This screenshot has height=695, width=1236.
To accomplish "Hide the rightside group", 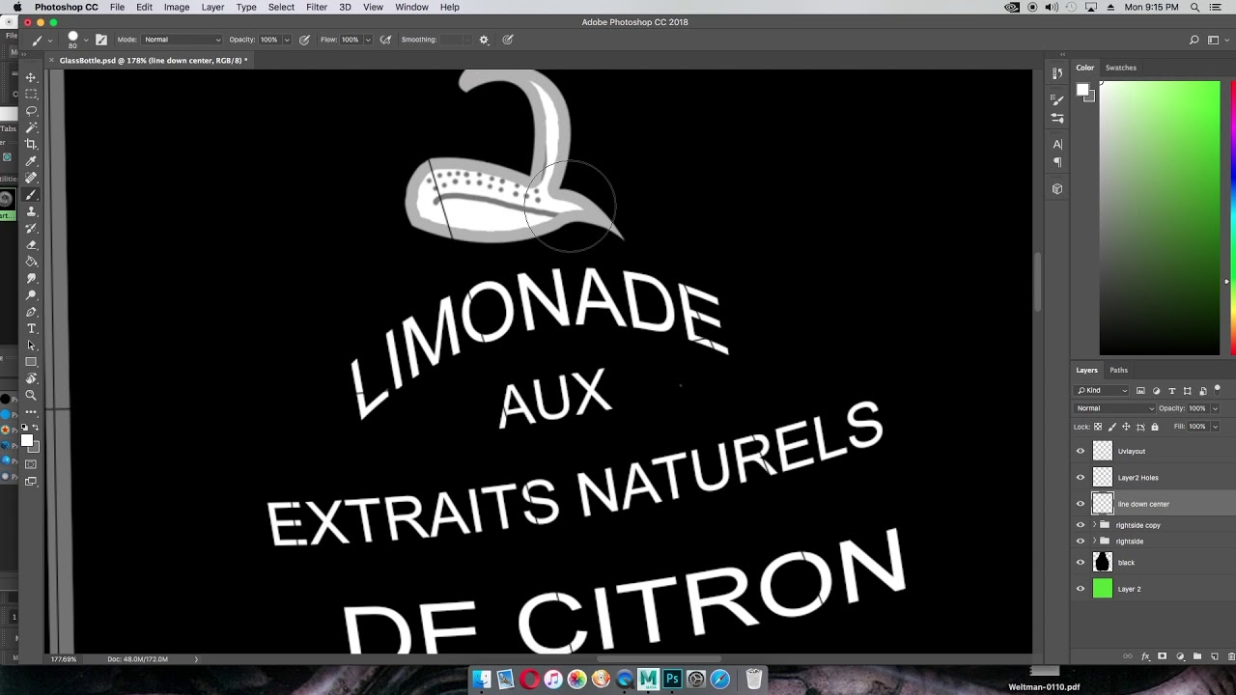I will tap(1081, 542).
